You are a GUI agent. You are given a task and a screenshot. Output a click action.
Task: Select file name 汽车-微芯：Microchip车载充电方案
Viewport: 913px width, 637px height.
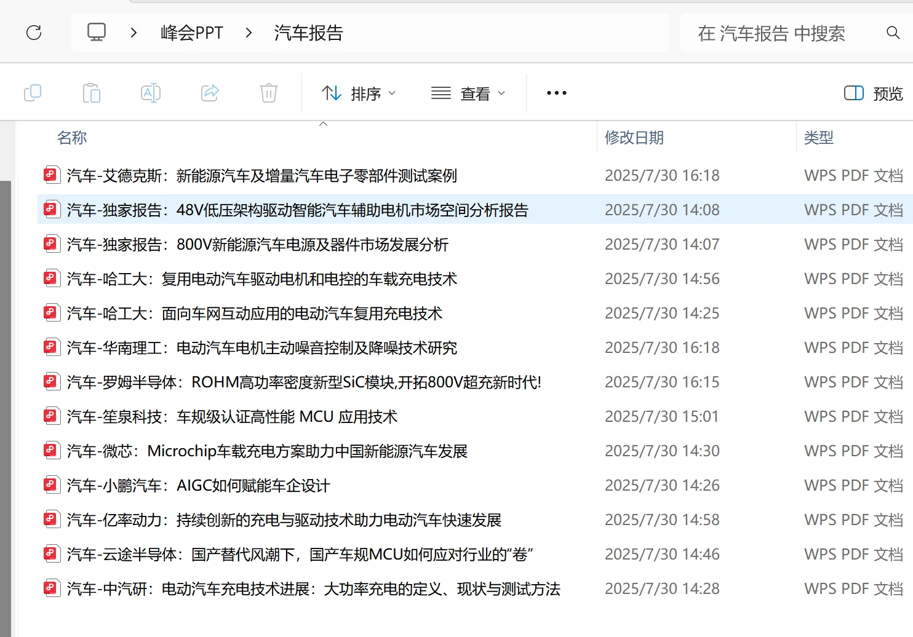coord(267,451)
